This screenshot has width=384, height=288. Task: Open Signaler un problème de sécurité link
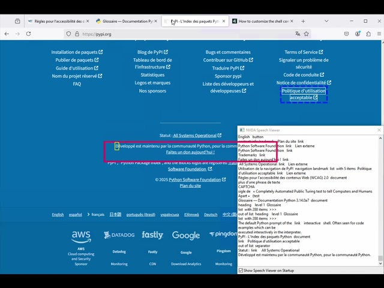pyautogui.click(x=304, y=64)
